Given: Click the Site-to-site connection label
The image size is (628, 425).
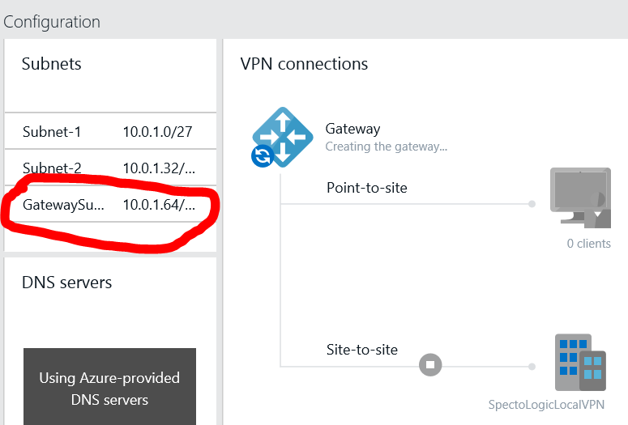Looking at the screenshot, I should point(362,350).
